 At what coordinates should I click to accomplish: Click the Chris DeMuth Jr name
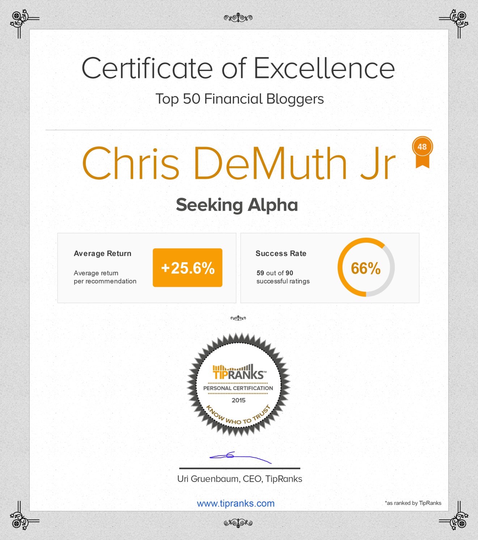pyautogui.click(x=239, y=163)
